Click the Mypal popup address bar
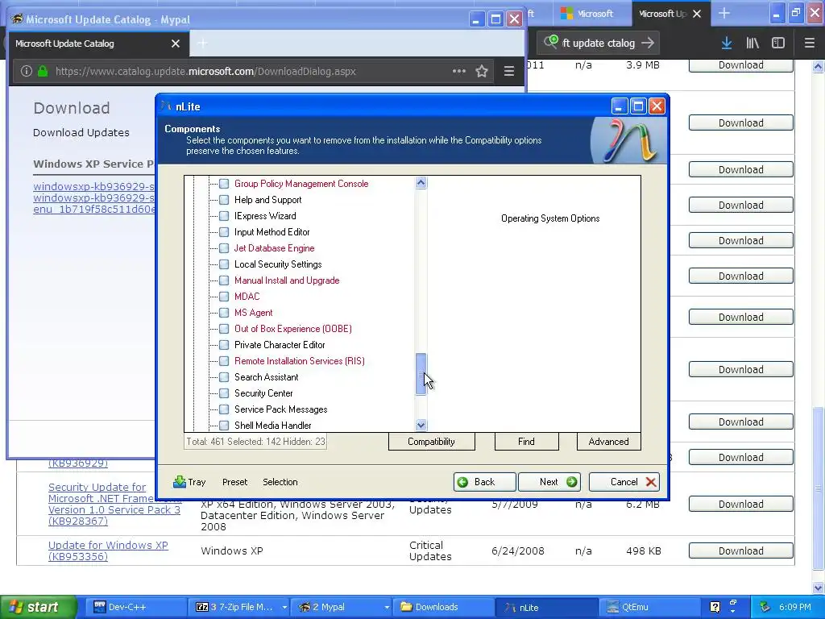Screen dimensions: 825x619 click(252, 71)
